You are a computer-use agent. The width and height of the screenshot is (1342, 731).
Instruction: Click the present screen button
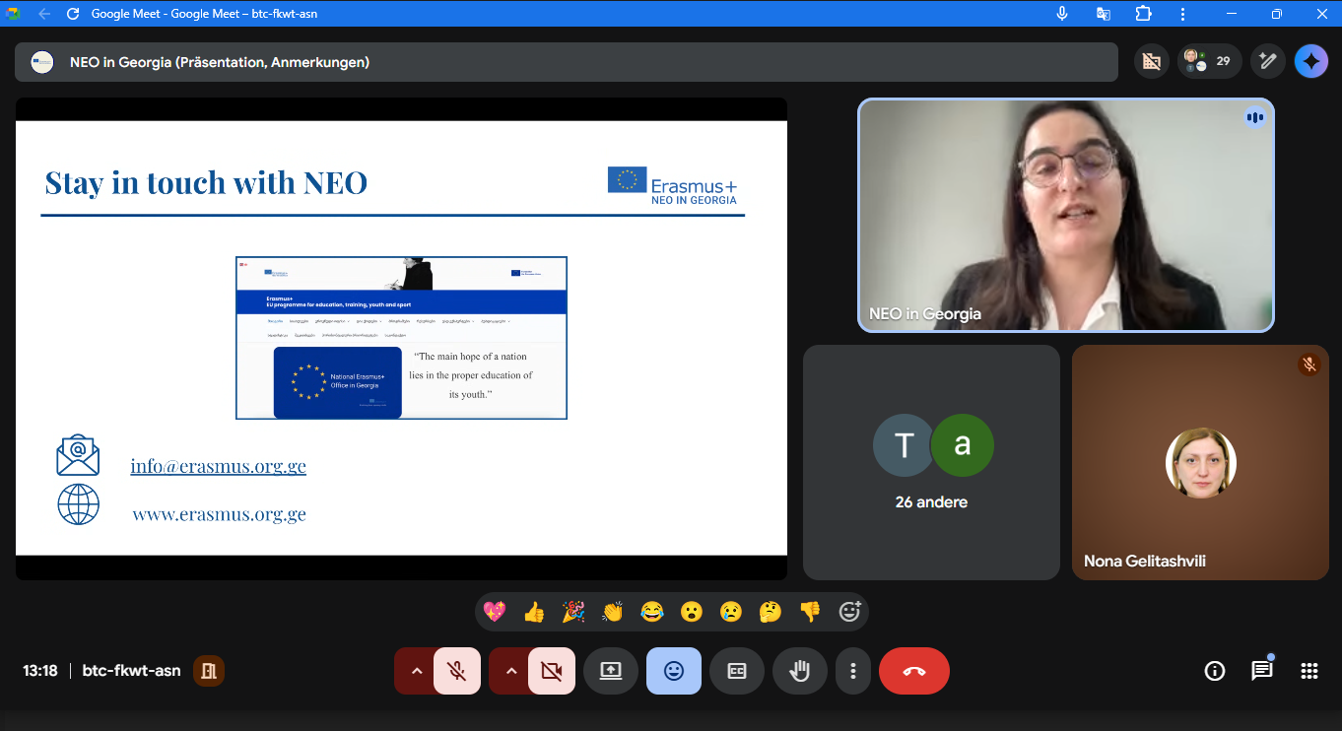coord(611,671)
